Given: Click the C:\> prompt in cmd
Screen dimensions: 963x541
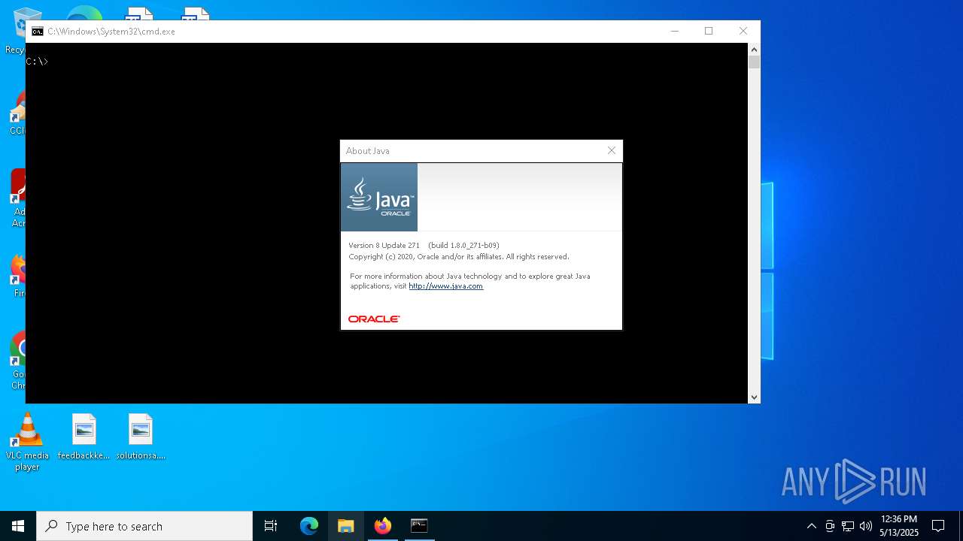Looking at the screenshot, I should click(x=37, y=62).
